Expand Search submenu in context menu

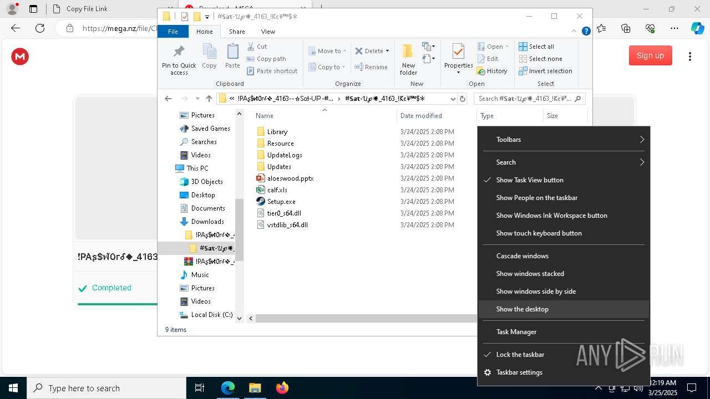point(564,162)
